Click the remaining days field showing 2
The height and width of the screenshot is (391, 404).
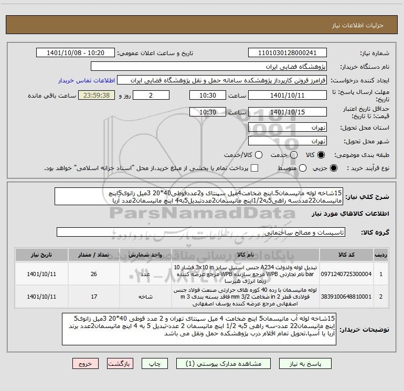[151, 95]
